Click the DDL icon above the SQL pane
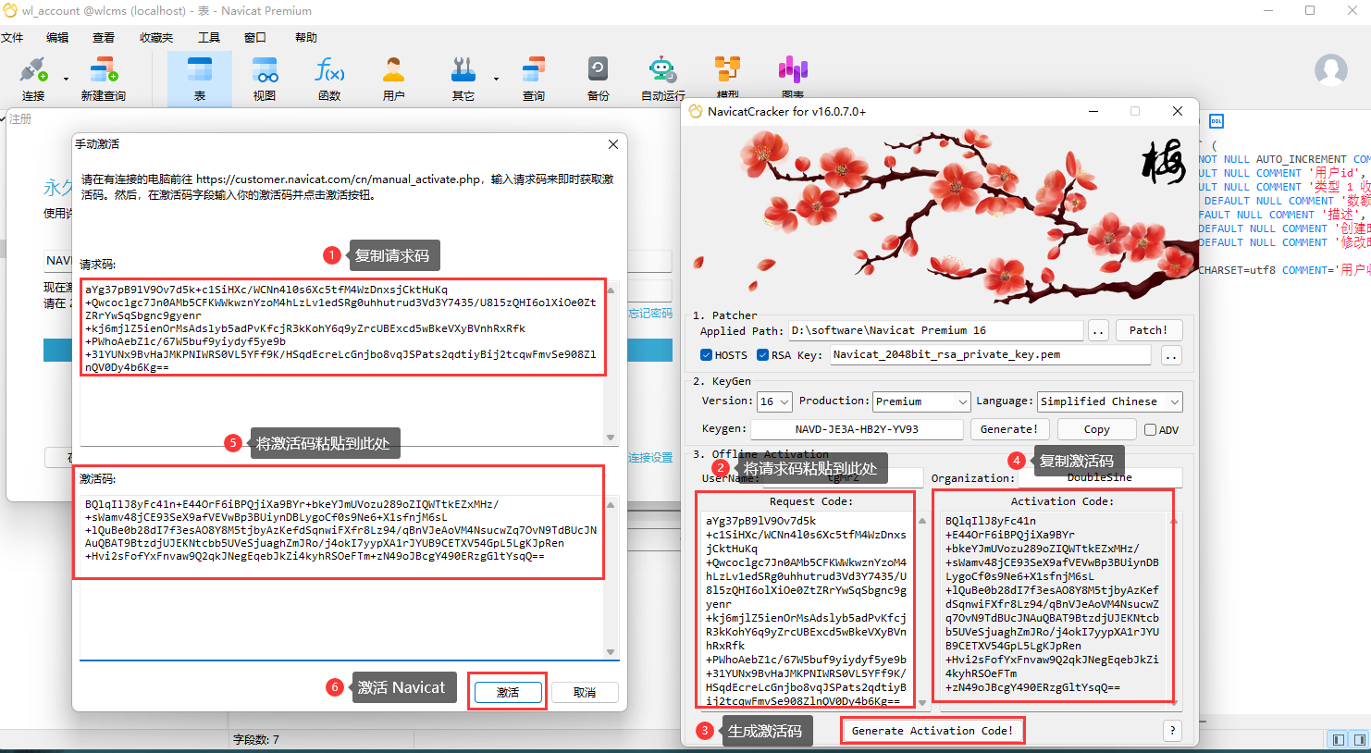Viewport: 1371px width, 753px height. [x=1217, y=121]
